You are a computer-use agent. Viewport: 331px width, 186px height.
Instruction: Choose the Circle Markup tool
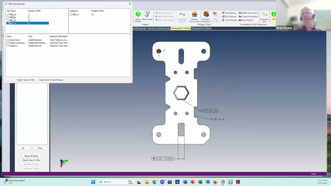tap(229, 20)
